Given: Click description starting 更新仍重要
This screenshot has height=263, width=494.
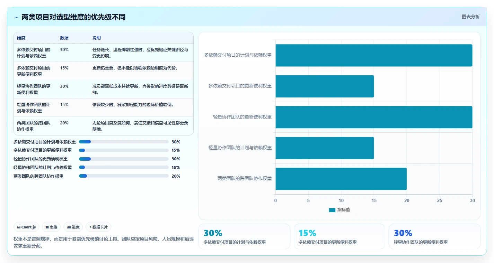Looking at the screenshot, I should point(135,68).
